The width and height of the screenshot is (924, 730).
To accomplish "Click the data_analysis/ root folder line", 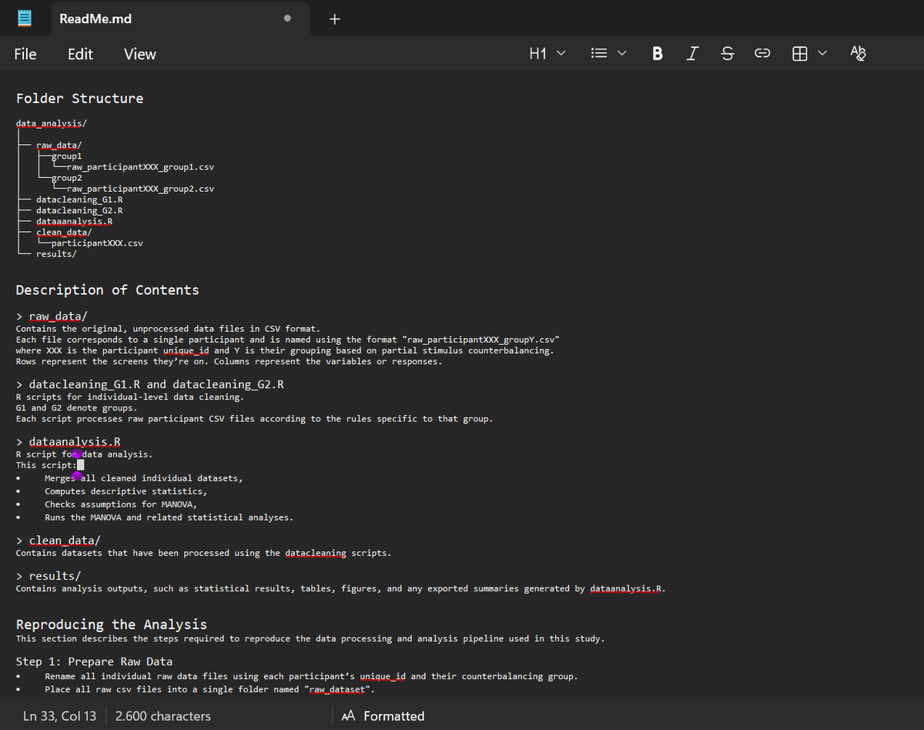I will click(51, 123).
